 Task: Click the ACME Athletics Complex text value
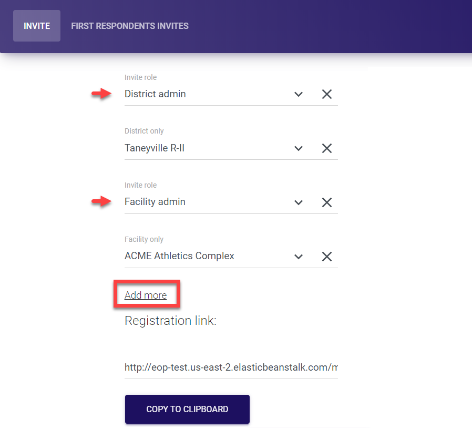click(179, 256)
